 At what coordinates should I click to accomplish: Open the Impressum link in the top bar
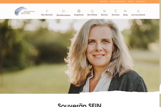pos(104,1)
